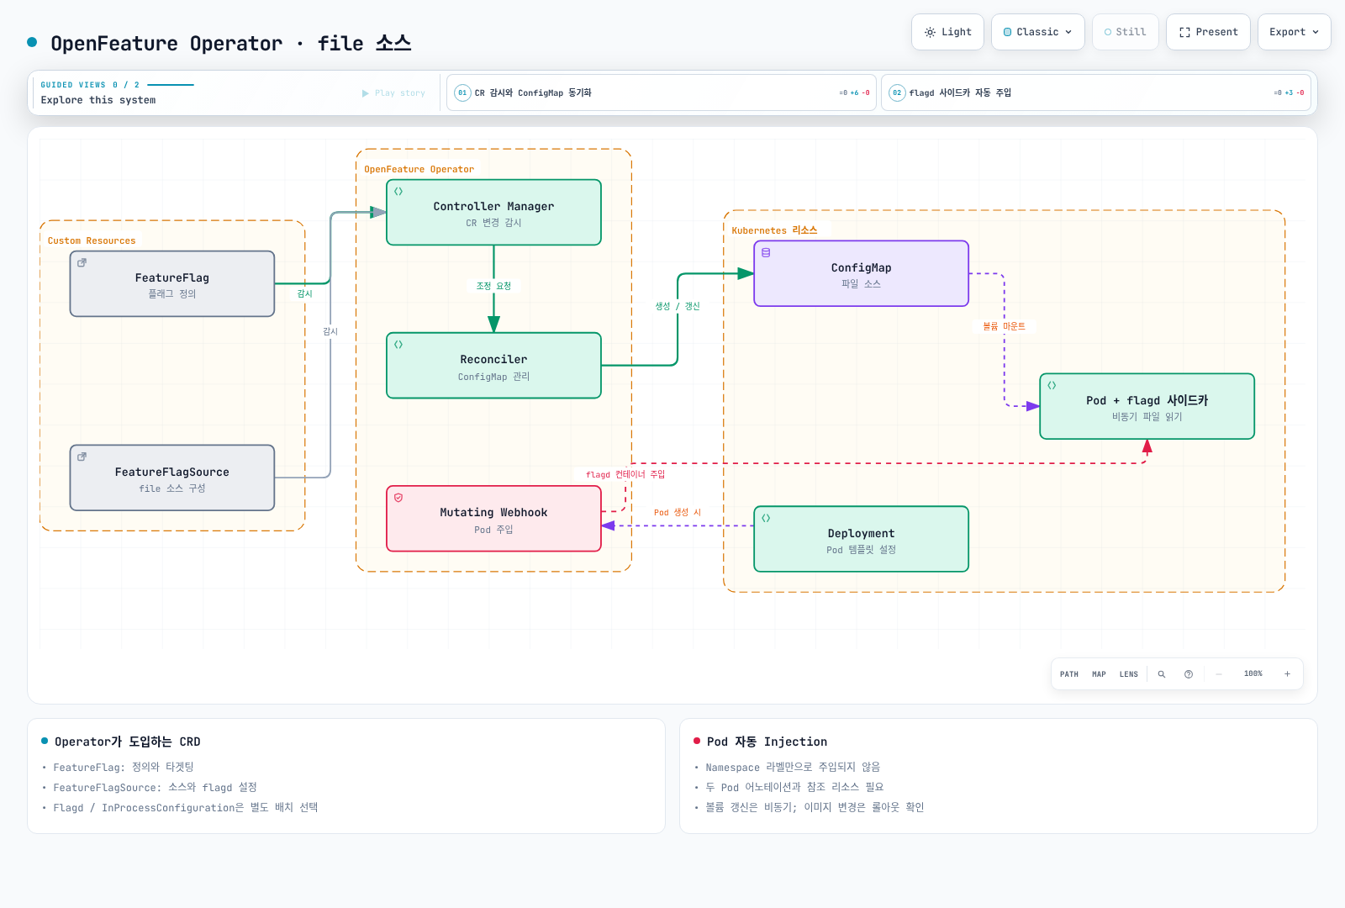Click the 볼륨 마운트 edge label

pyautogui.click(x=1005, y=326)
